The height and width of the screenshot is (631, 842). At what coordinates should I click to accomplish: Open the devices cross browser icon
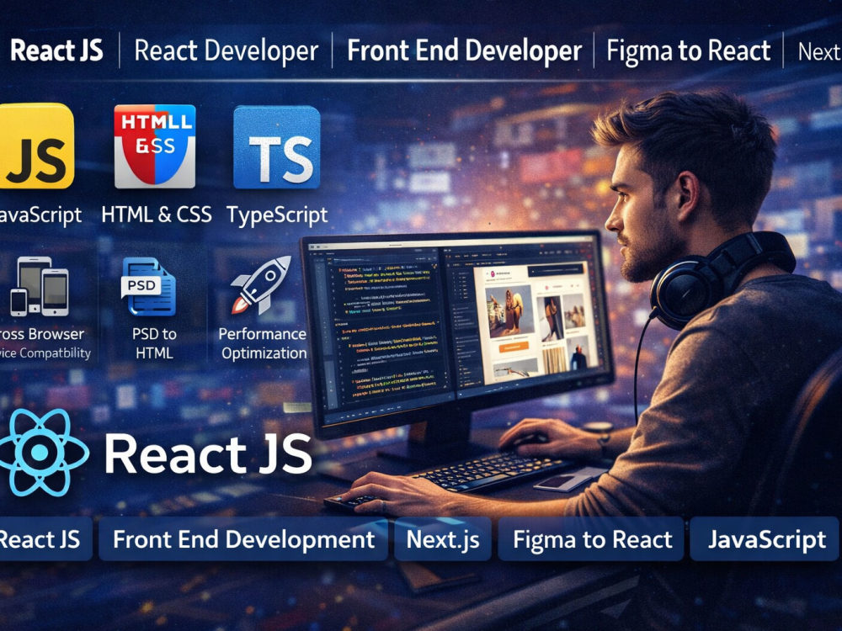[40, 286]
